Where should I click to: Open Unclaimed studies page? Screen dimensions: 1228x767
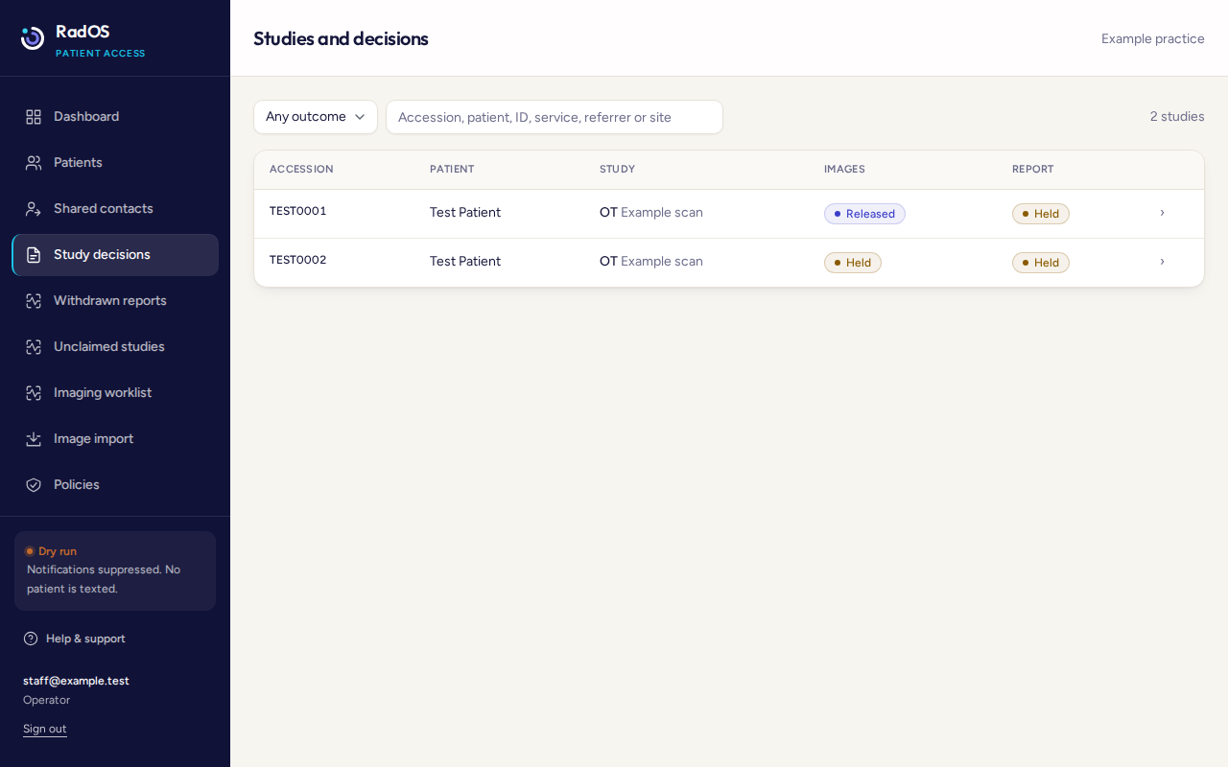point(115,347)
